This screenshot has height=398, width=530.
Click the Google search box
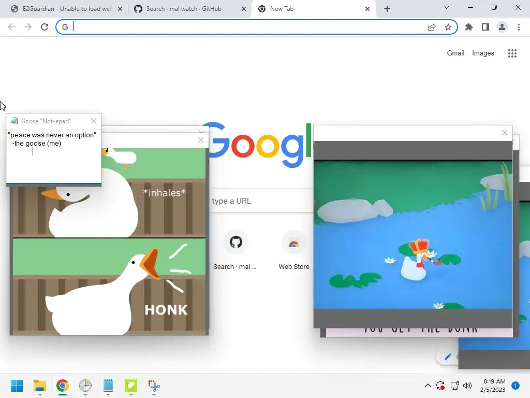(261, 201)
